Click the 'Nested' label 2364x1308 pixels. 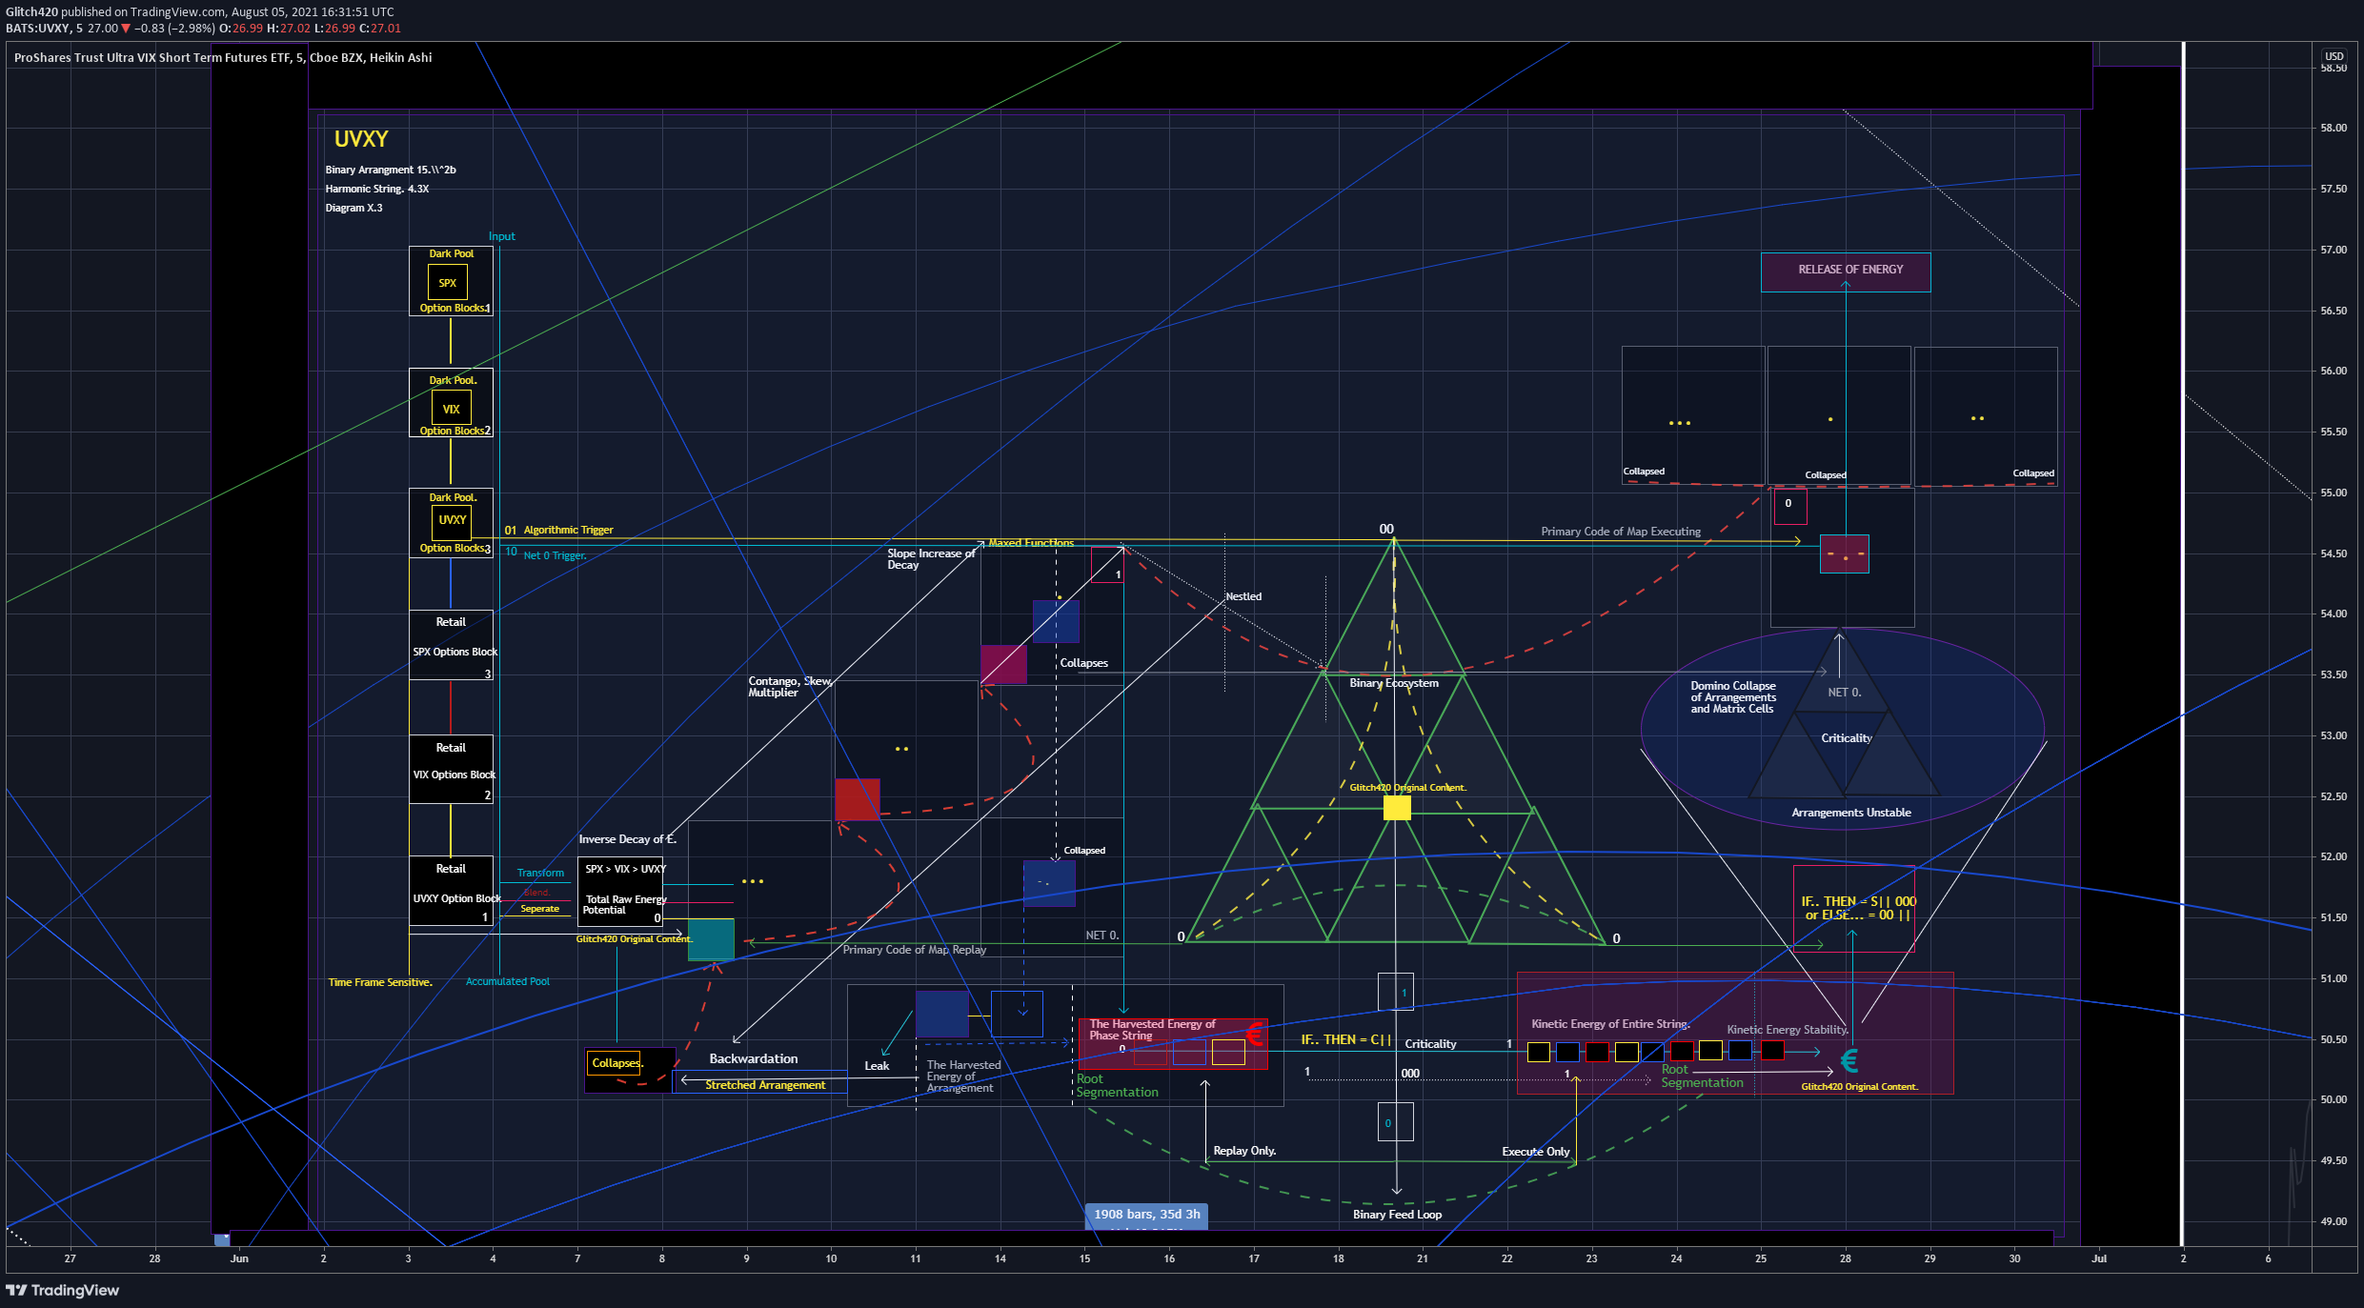[1243, 596]
